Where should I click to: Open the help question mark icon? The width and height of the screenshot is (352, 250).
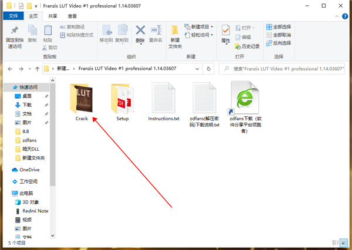pos(345,16)
